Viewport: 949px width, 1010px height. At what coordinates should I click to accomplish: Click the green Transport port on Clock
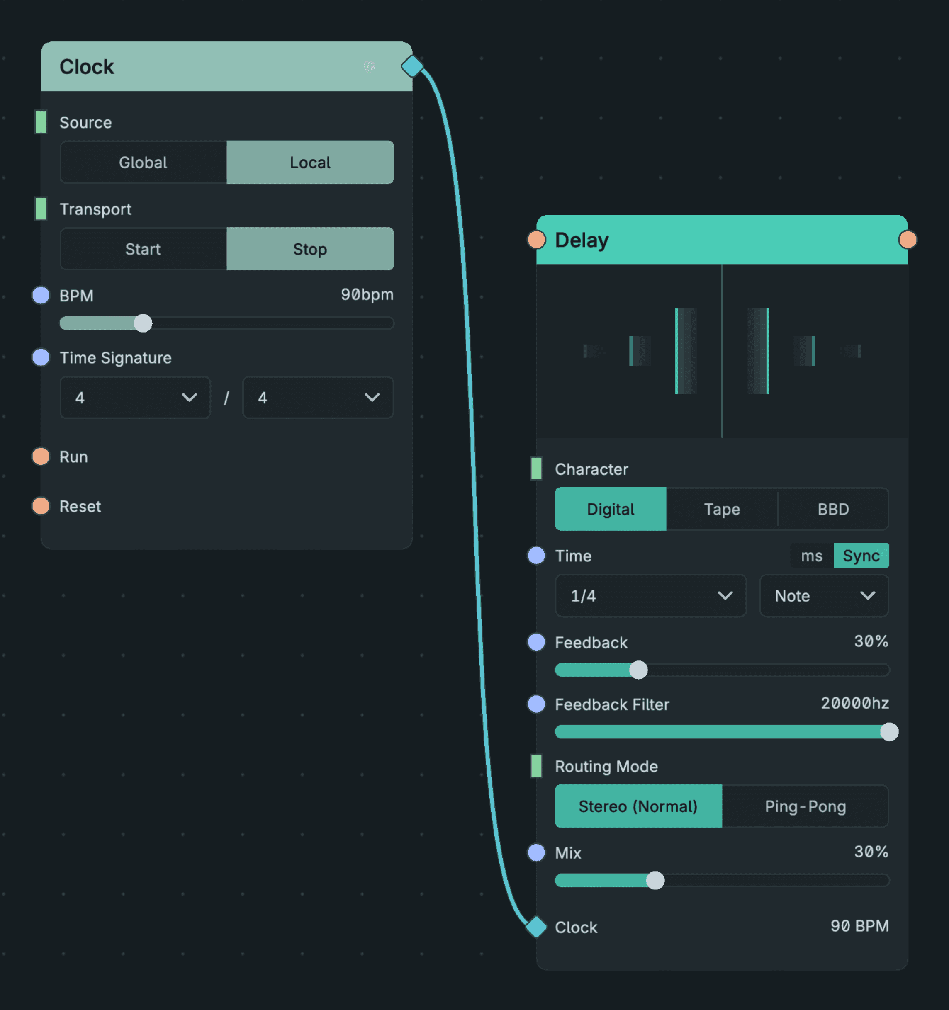41,209
